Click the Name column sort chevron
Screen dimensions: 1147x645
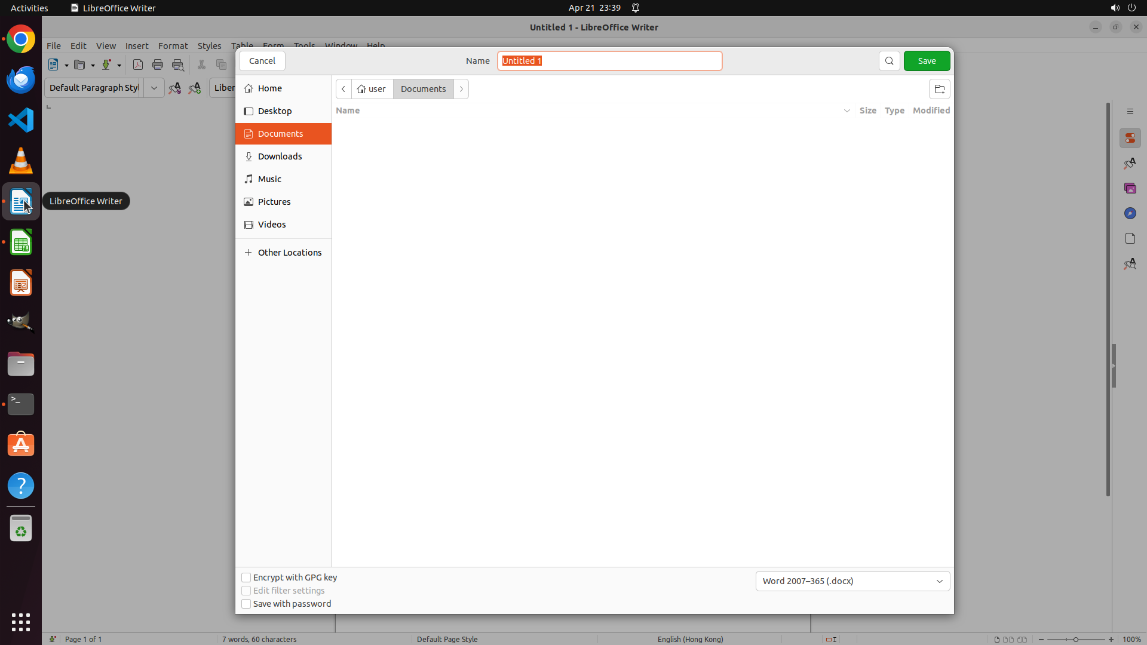[847, 110]
